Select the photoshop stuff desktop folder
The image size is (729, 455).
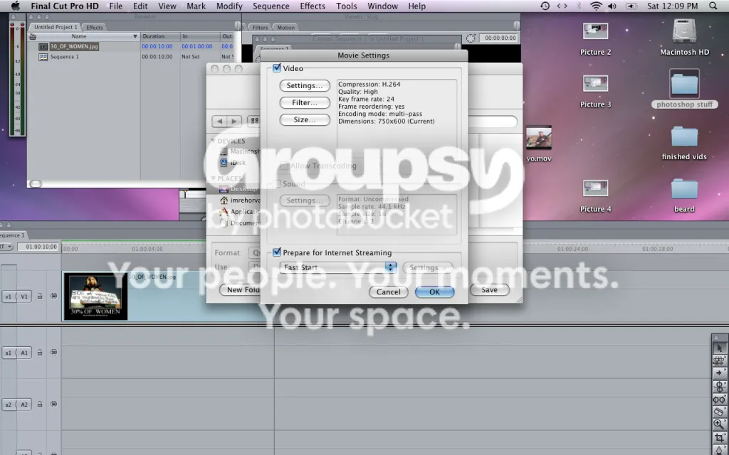point(684,89)
